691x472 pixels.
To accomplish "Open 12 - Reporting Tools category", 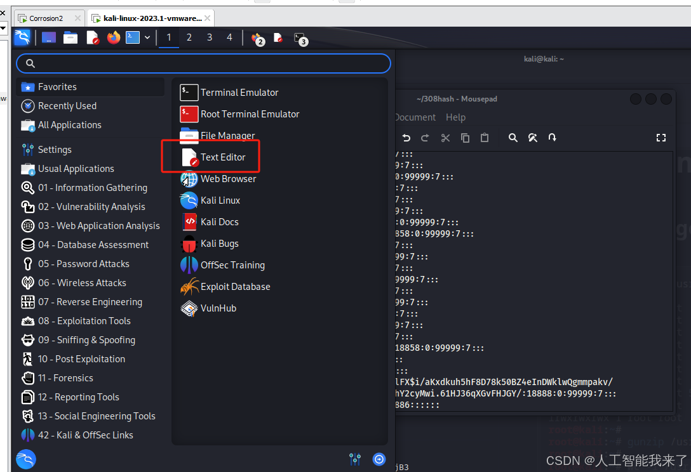I will (90, 397).
